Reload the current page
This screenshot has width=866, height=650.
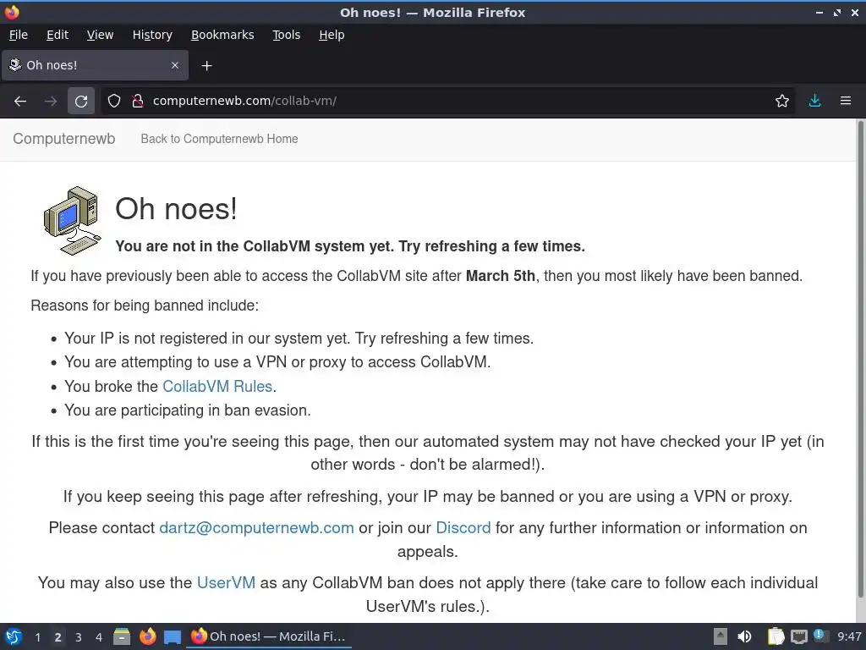pyautogui.click(x=81, y=102)
